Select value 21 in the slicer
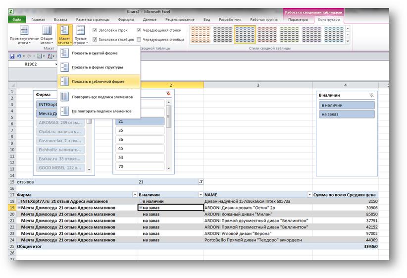This screenshot has height=278, width=407. (140, 121)
